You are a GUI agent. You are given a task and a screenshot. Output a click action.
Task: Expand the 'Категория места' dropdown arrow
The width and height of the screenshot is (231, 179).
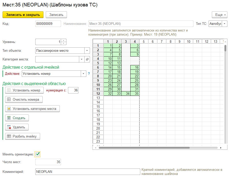point(82,59)
